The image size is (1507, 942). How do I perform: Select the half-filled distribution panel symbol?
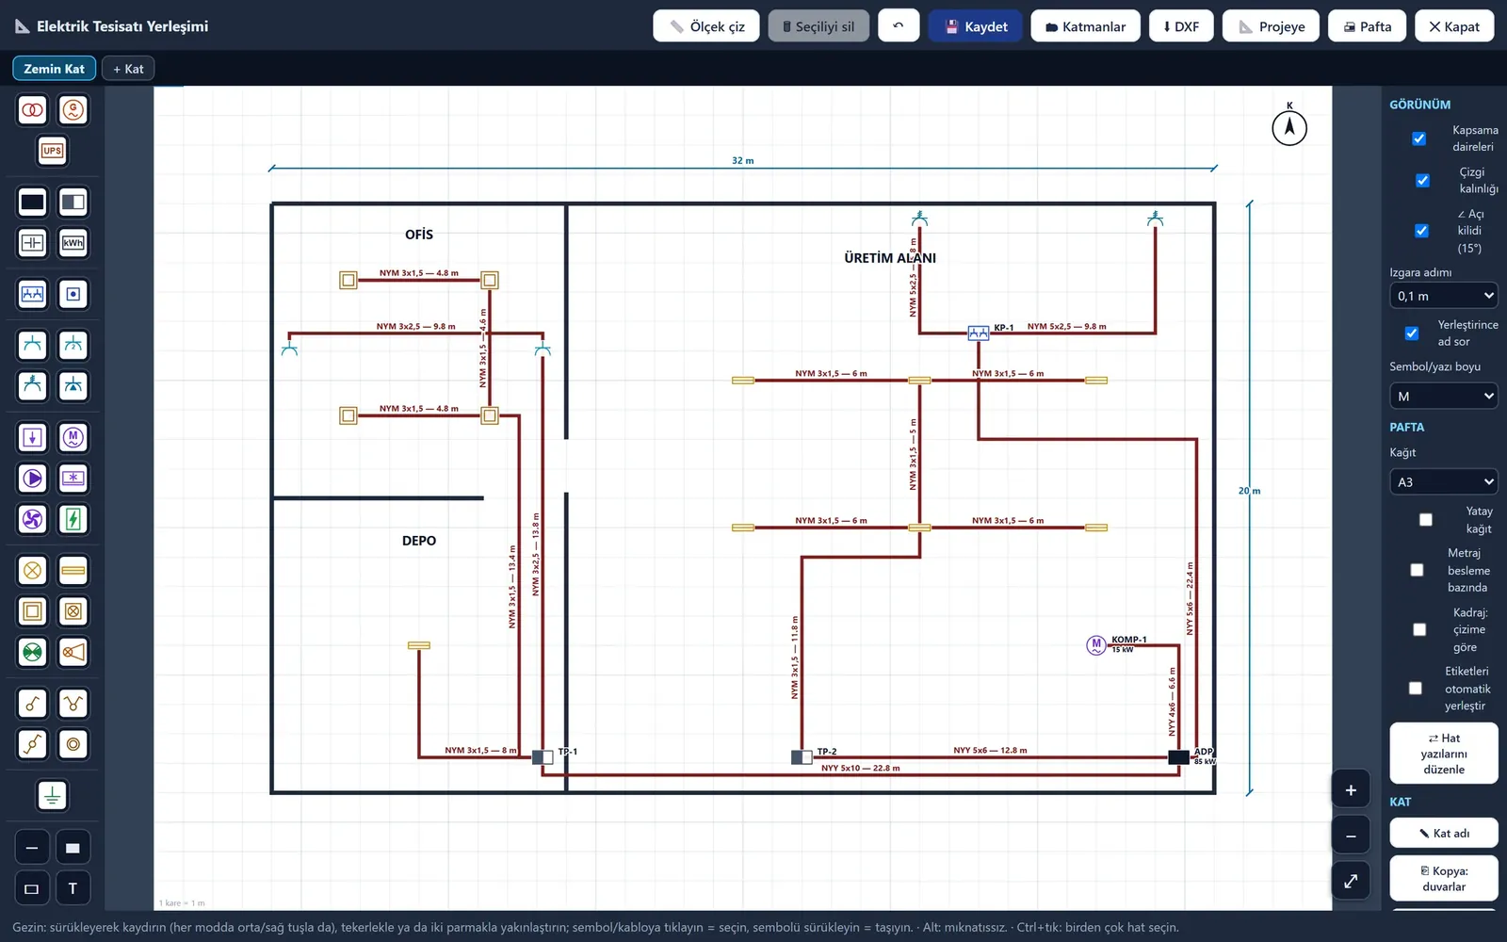[73, 202]
